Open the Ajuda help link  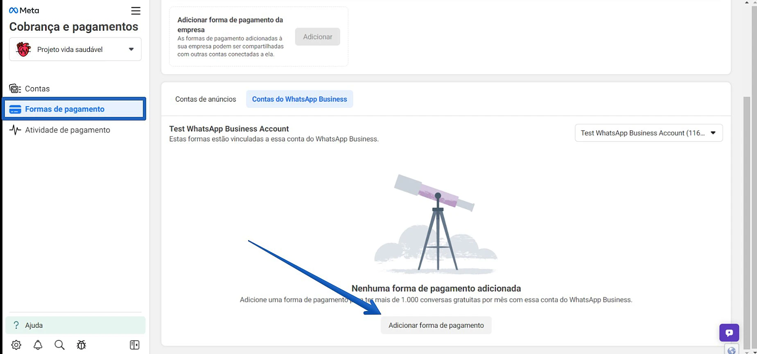pos(75,325)
